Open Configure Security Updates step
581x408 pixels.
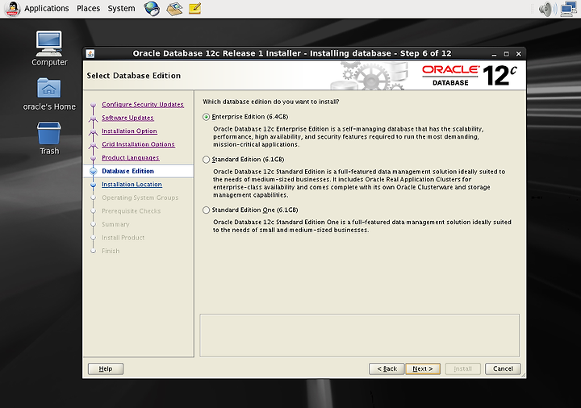pyautogui.click(x=143, y=104)
